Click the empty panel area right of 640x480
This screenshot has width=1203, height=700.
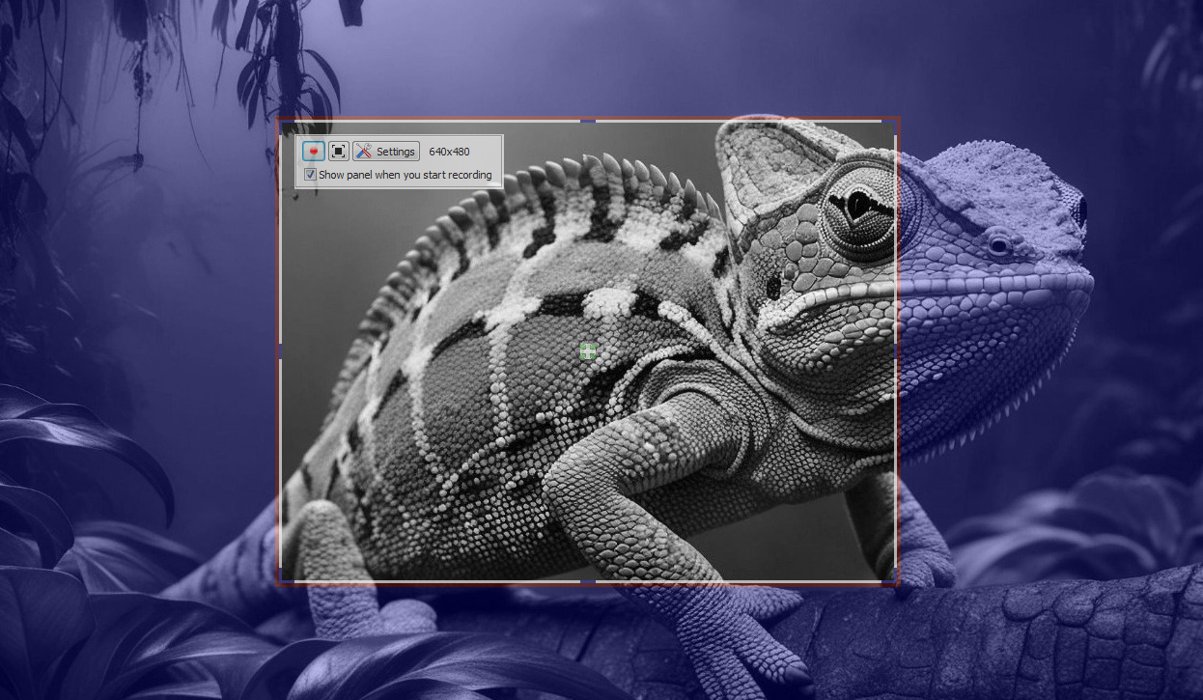[486, 152]
